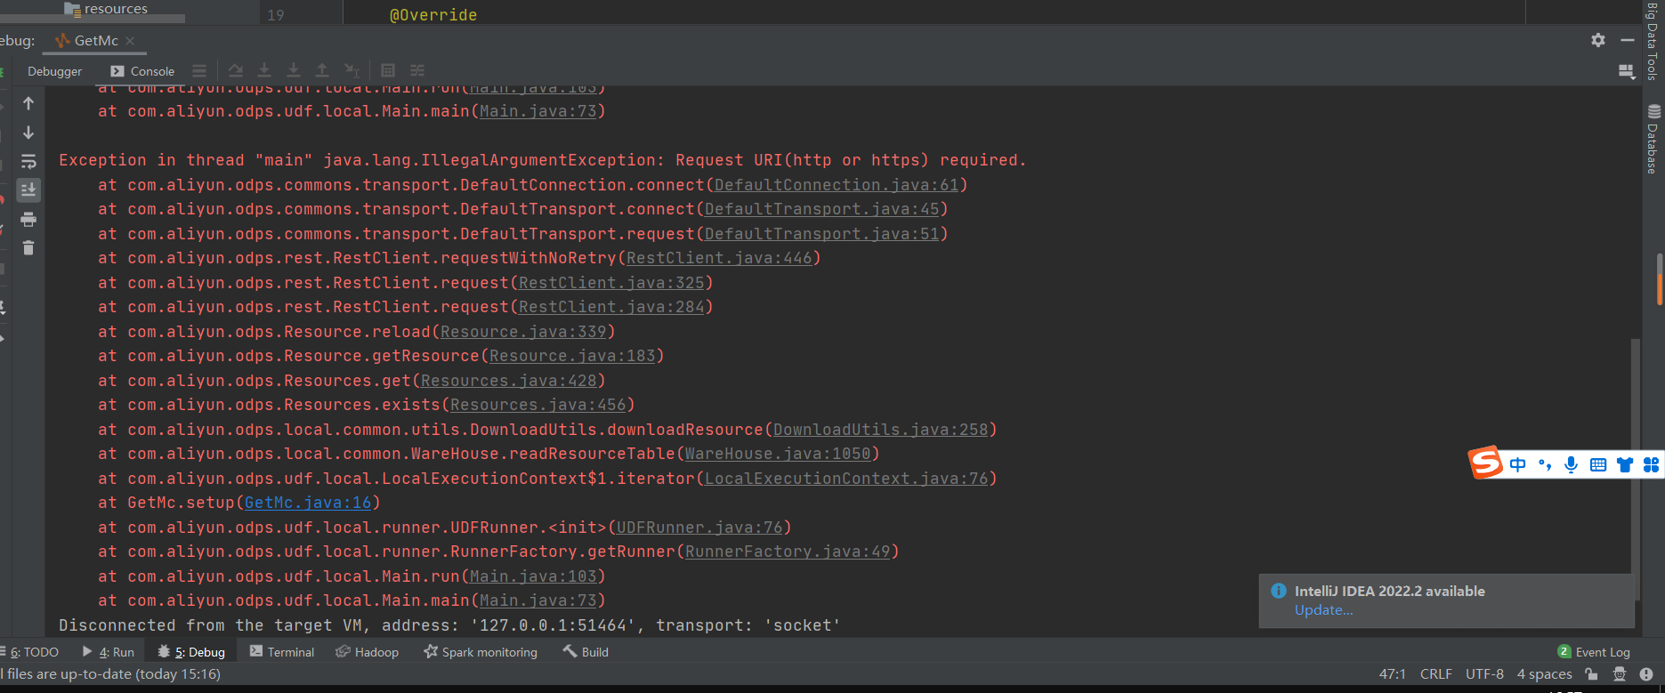The image size is (1665, 693).
Task: Switch the Sogou Chinese/English mode (中)
Action: pyautogui.click(x=1518, y=464)
